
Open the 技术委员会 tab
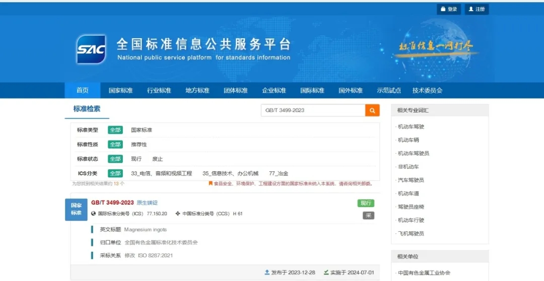tap(428, 90)
